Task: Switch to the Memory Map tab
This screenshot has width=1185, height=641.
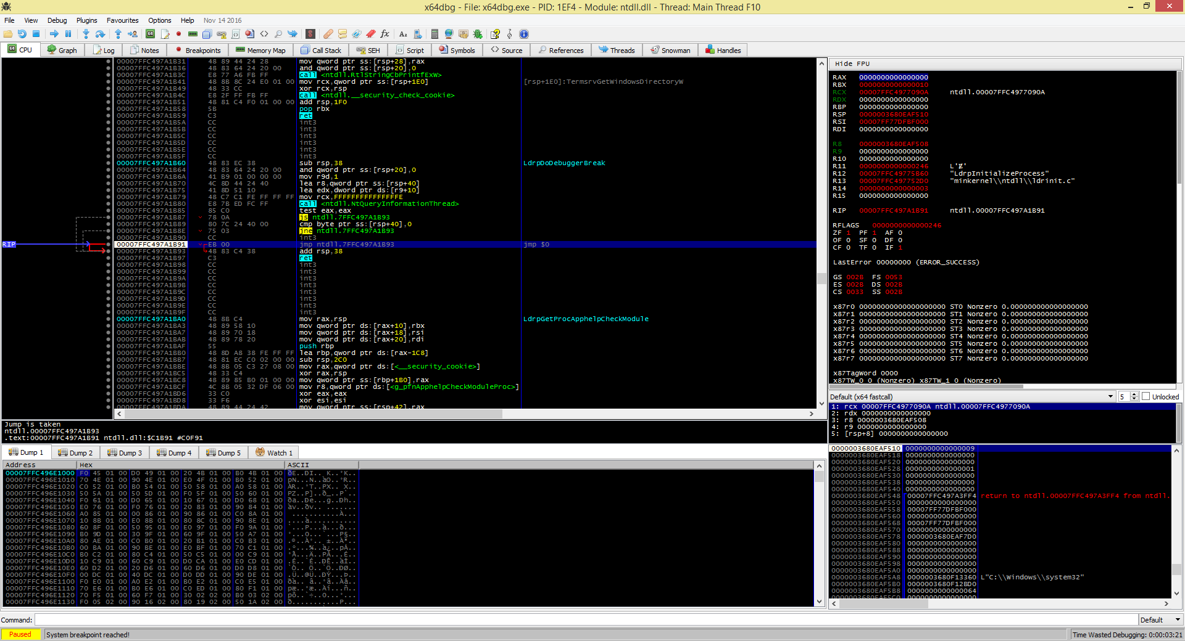Action: pyautogui.click(x=260, y=50)
